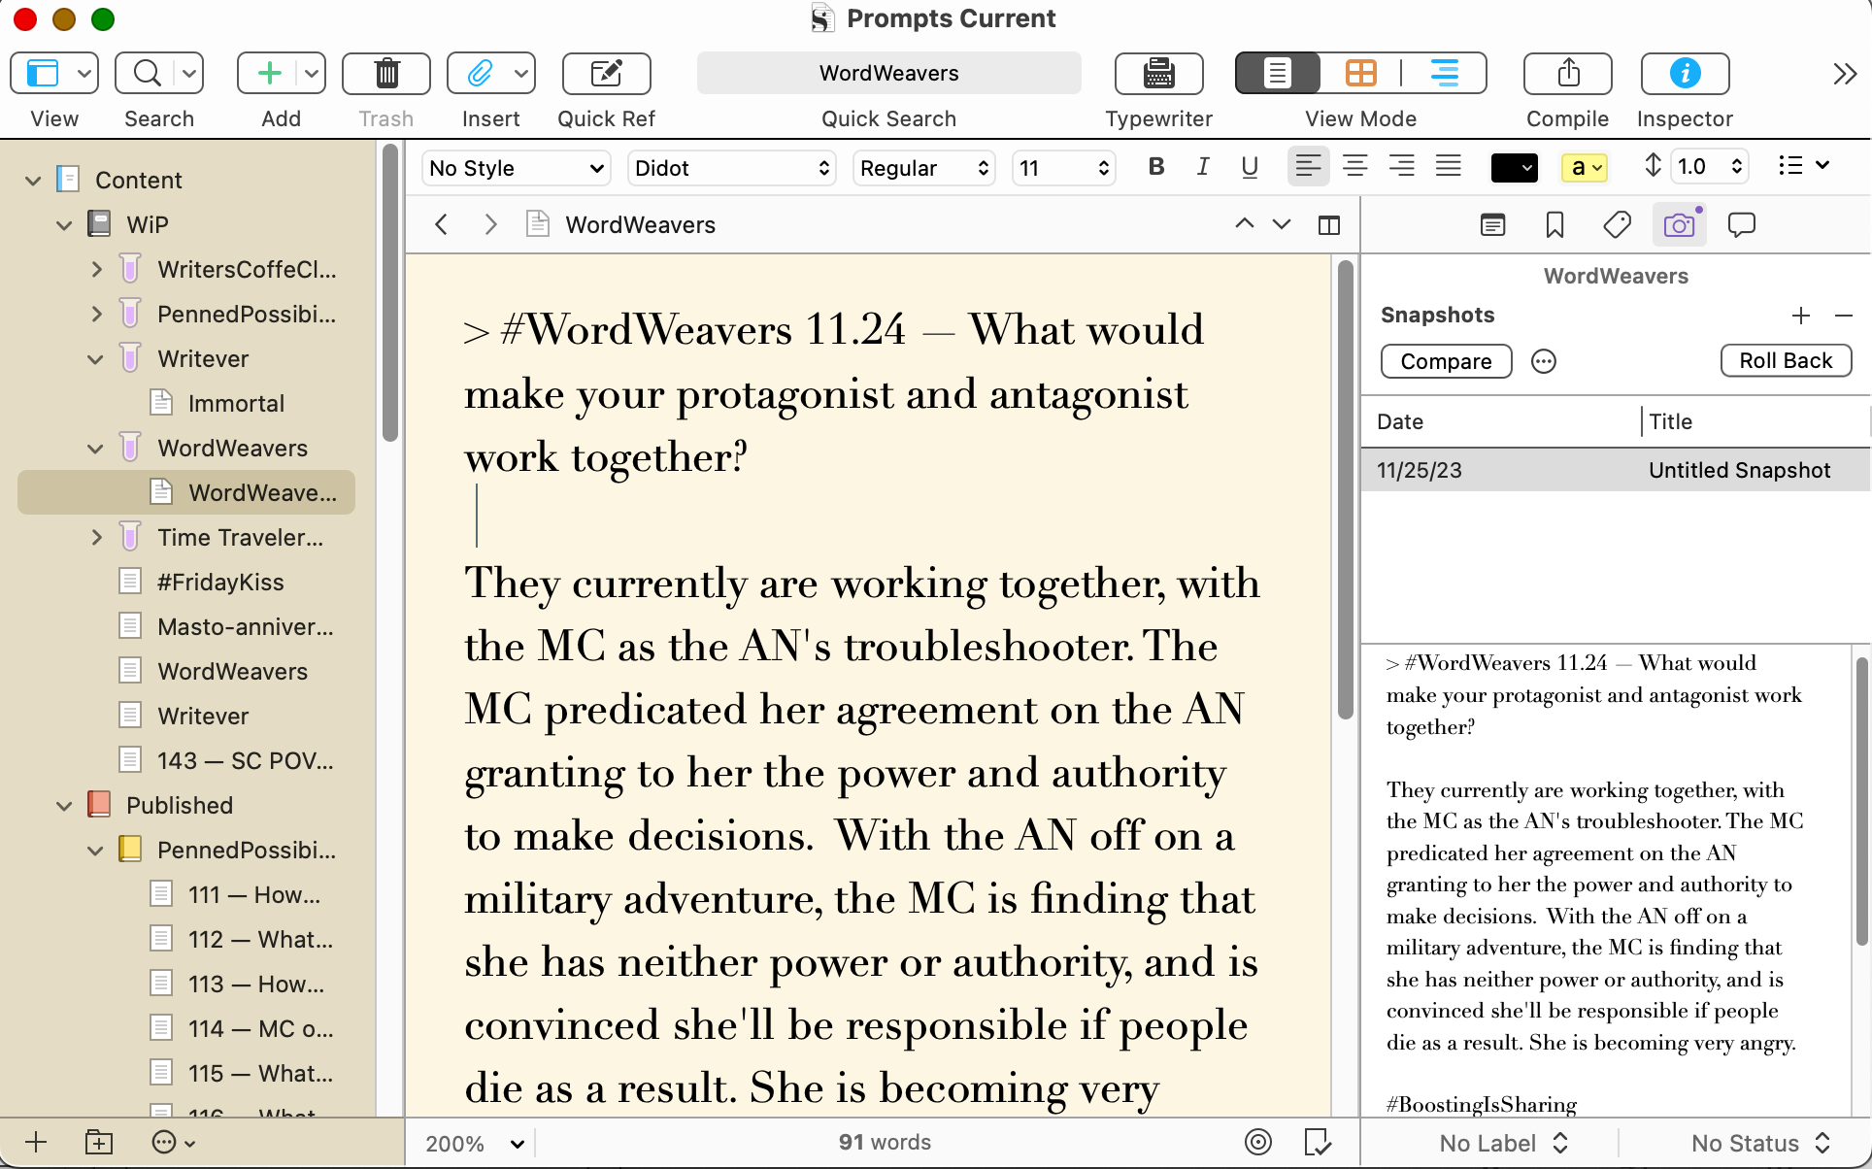Viewport: 1872px width, 1169px height.
Task: Switch to outliner view mode
Action: pos(1444,73)
